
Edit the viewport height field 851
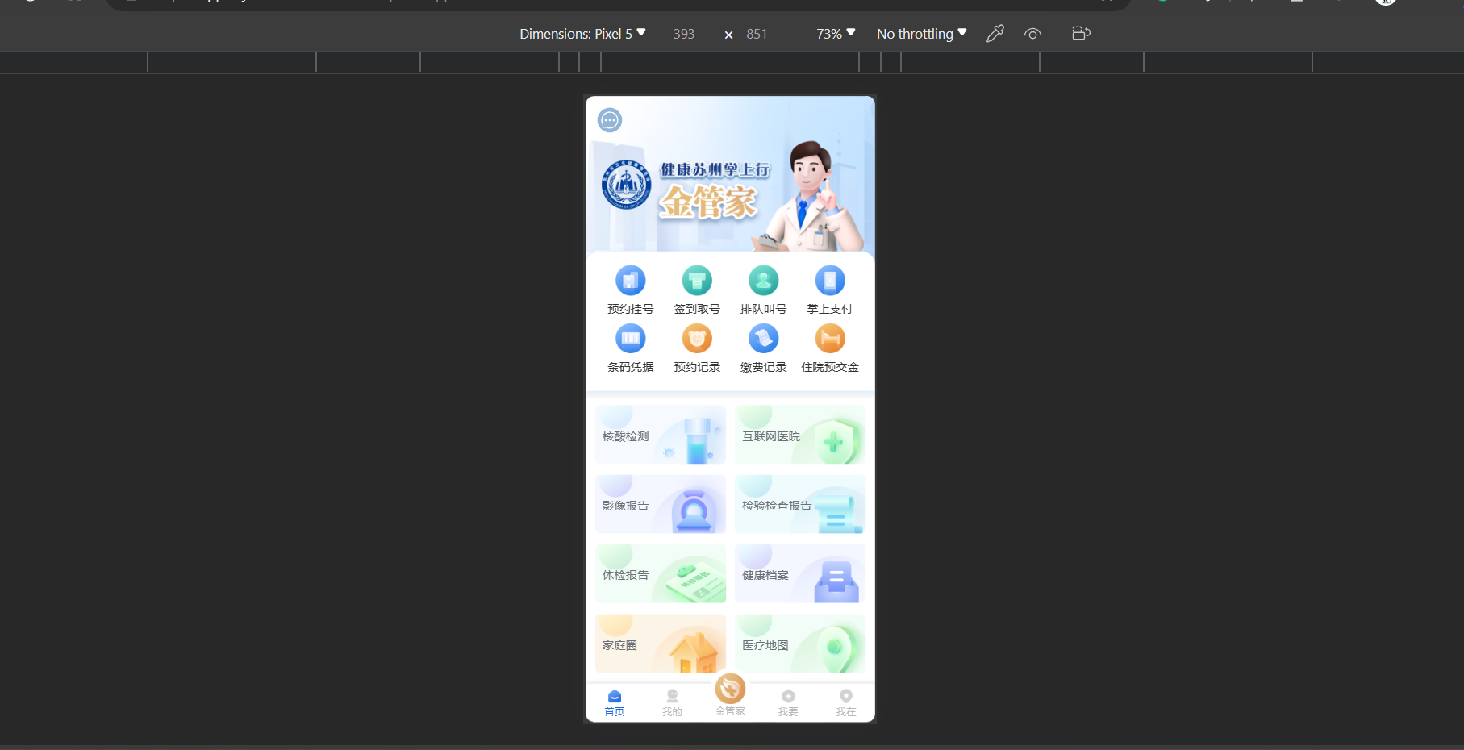click(x=757, y=34)
